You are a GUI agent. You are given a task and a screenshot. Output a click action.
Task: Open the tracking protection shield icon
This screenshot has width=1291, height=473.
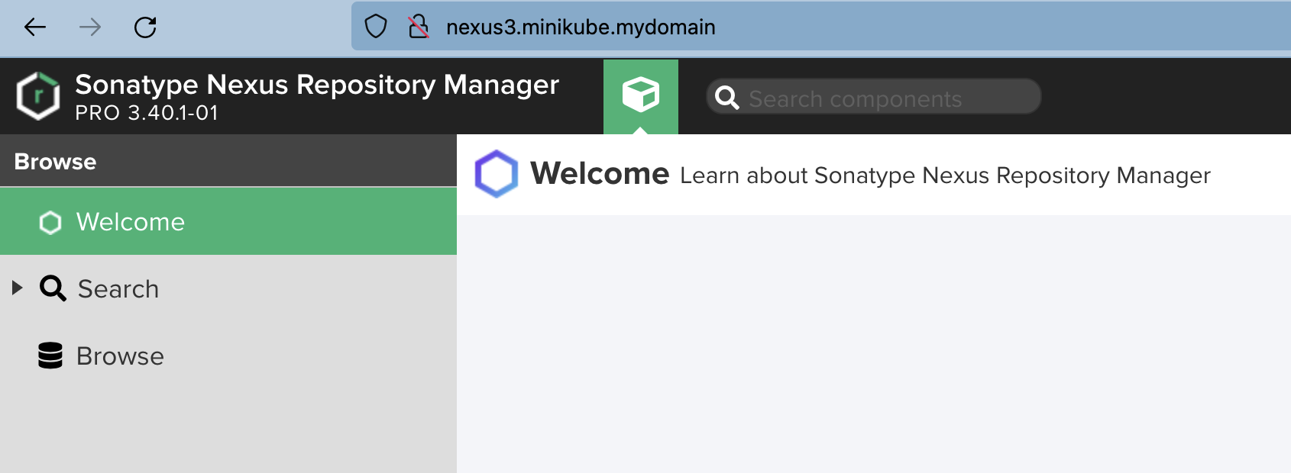pos(375,27)
